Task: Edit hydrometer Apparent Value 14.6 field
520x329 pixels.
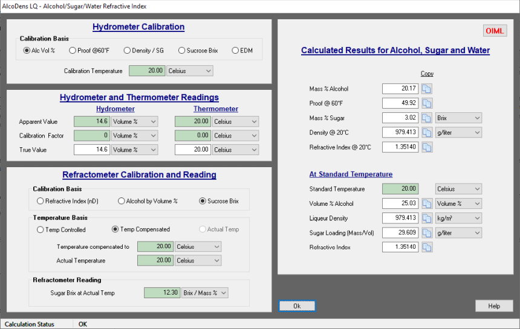Action: point(92,121)
